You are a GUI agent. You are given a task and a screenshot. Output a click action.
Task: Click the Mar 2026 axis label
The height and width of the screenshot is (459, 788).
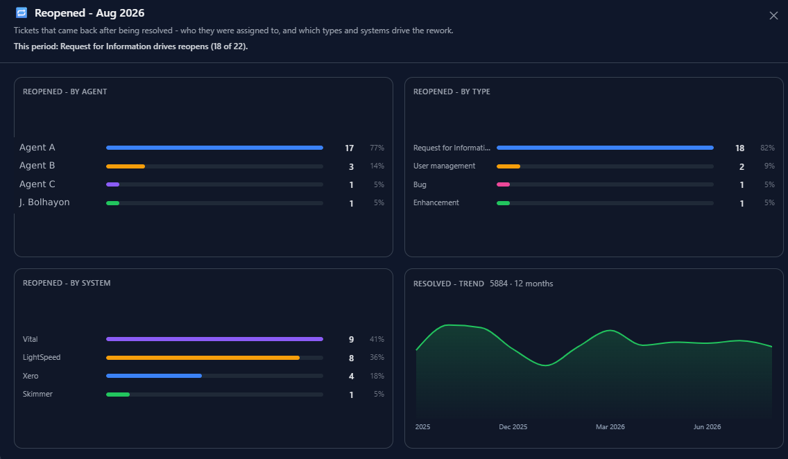tap(610, 427)
